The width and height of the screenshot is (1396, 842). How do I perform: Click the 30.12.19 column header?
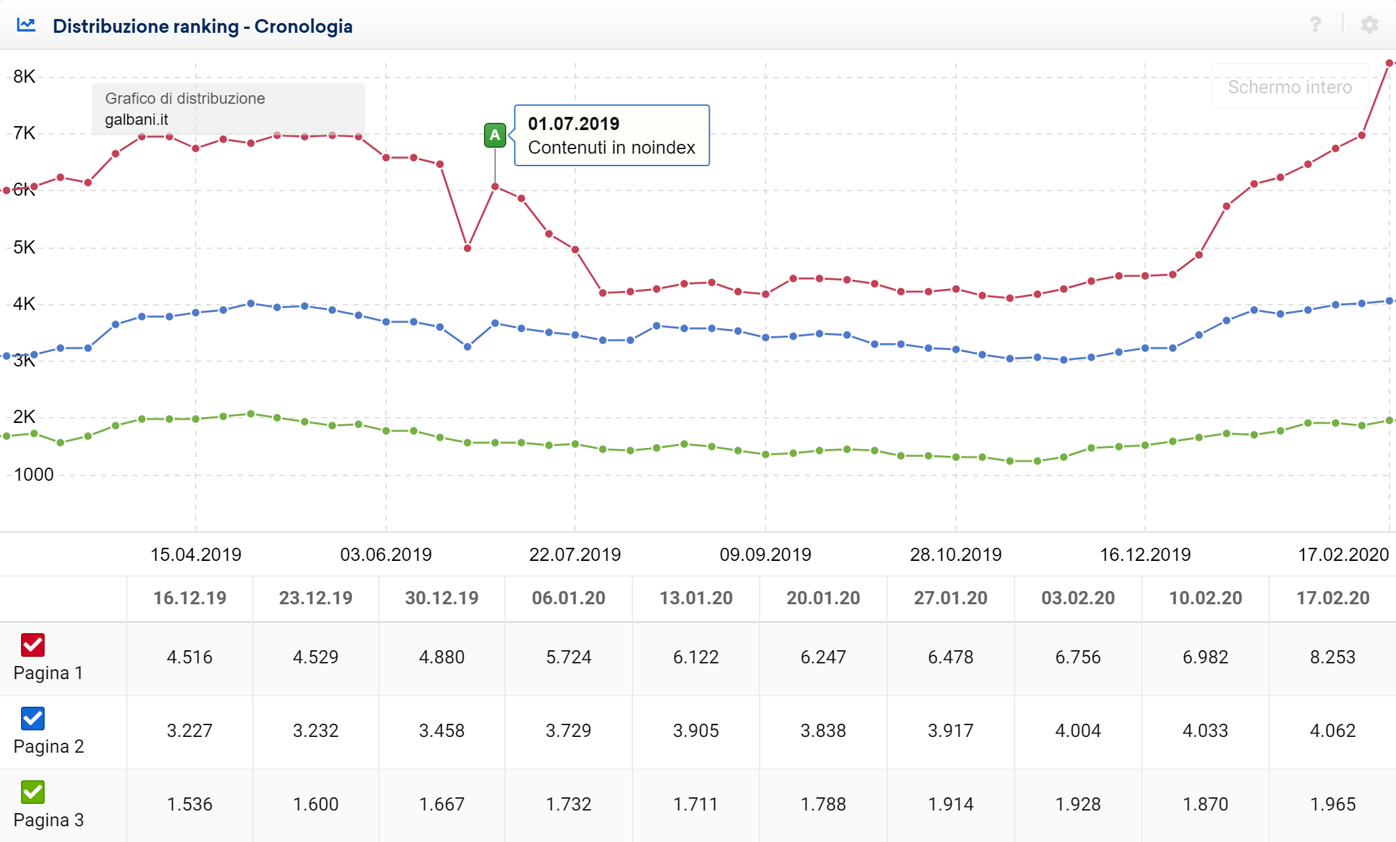point(442,598)
